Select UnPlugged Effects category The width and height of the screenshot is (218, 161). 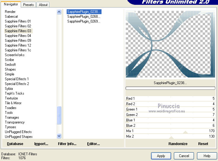[x=18, y=132]
